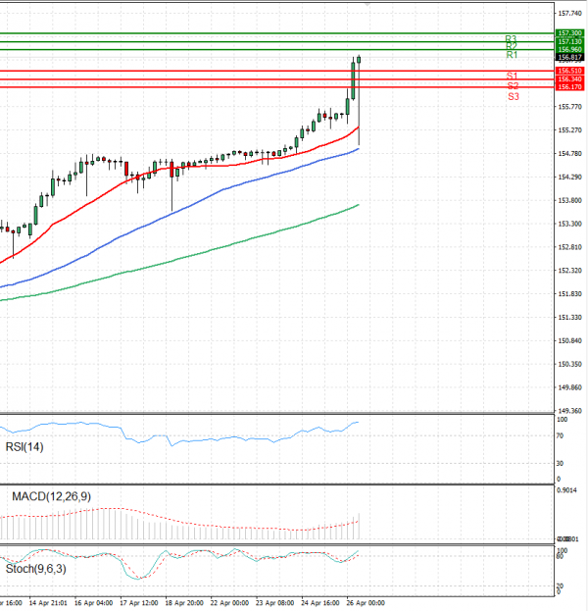Click the 155.270 price axis value
This screenshot has height=611, width=588.
point(569,129)
